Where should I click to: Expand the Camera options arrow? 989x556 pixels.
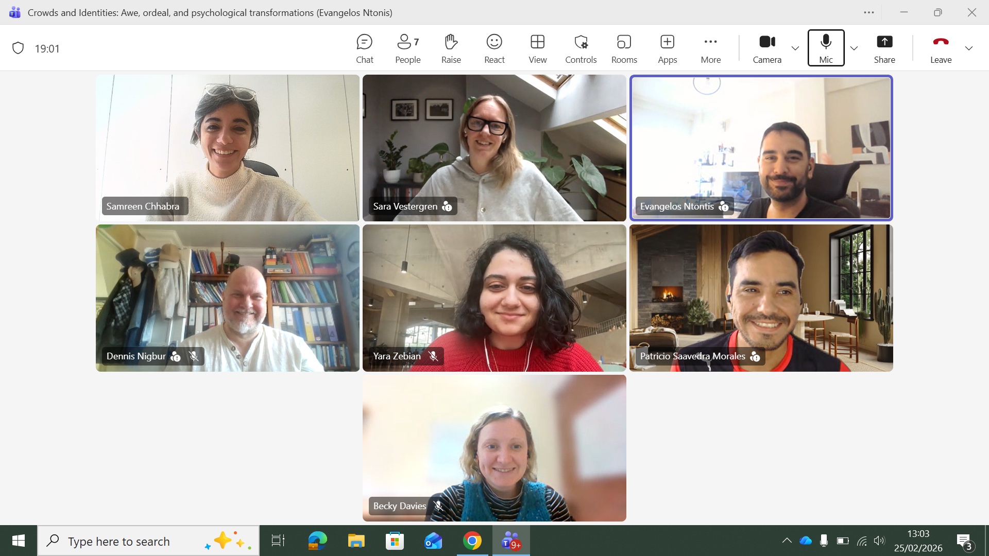pyautogui.click(x=795, y=48)
